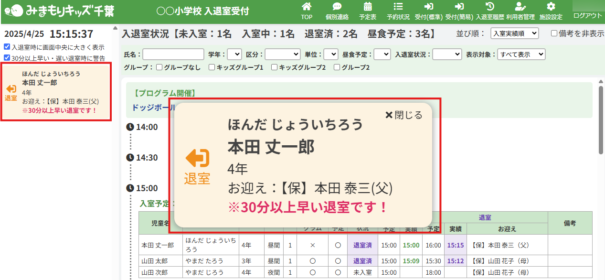This screenshot has width=605, height=280.
Task: Check the キッズグループ1 group filter
Action: [x=212, y=67]
